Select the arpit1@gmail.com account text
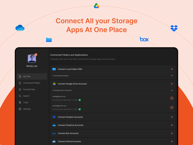193x145 pixels. tap(59, 106)
